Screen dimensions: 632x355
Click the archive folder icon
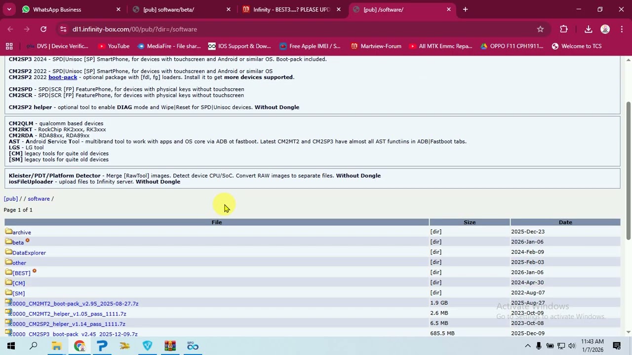8,231
